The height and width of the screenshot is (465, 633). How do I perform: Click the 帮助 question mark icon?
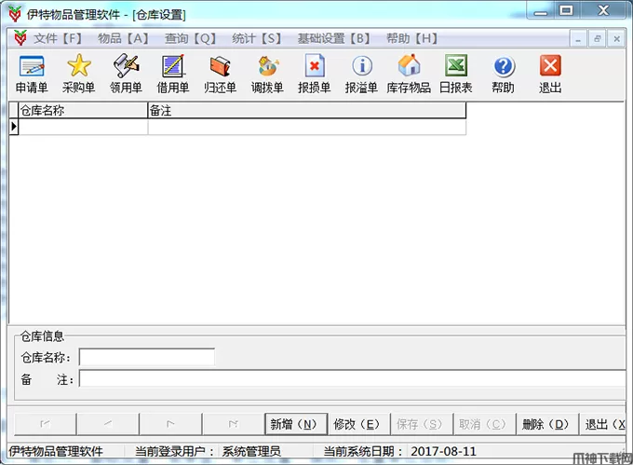[x=503, y=74]
